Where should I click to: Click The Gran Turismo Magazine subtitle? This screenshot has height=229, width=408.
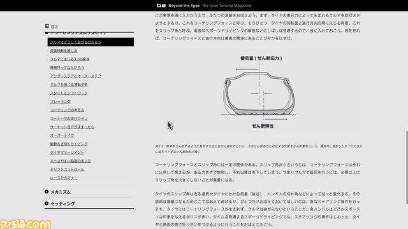[x=227, y=6]
